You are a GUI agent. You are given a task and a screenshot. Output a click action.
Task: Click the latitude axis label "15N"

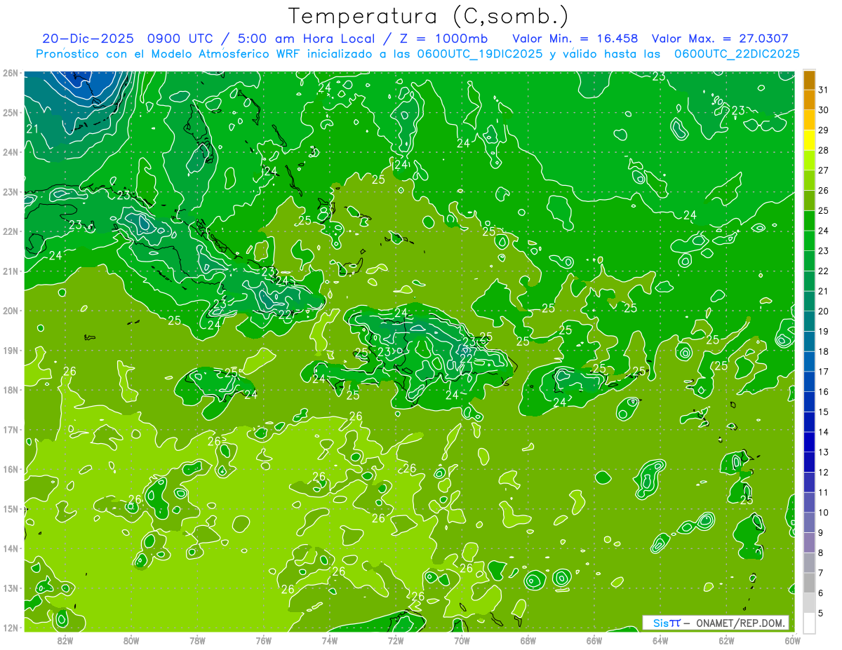coord(11,508)
